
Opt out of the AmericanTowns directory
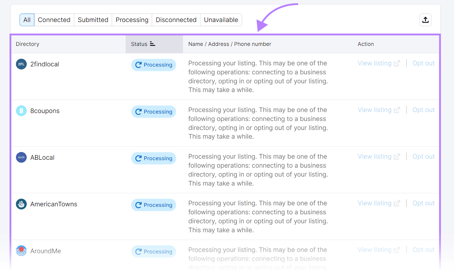pyautogui.click(x=423, y=203)
